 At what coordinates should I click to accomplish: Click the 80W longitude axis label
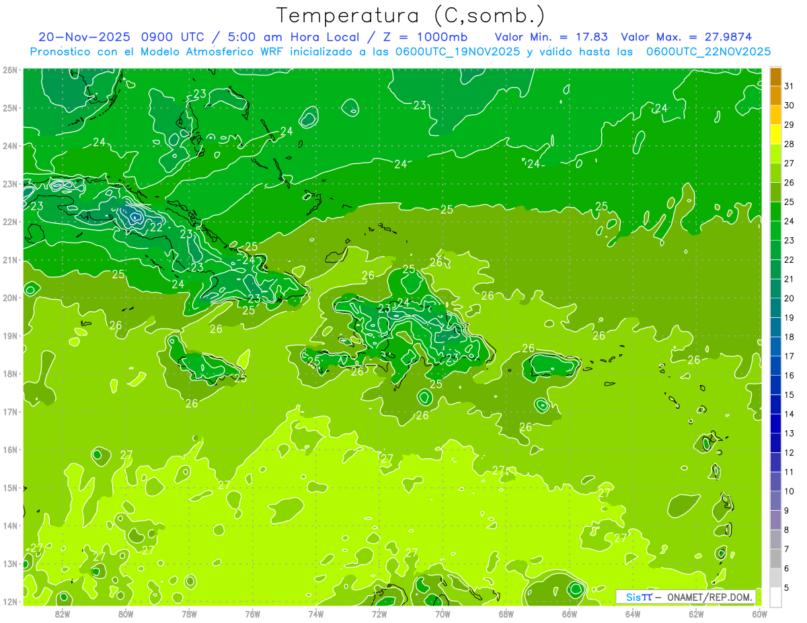tap(126, 613)
